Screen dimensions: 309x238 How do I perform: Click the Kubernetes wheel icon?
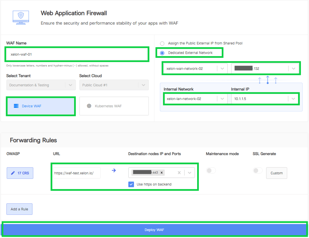[x=89, y=106]
